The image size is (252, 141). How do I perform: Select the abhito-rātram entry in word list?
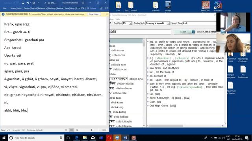[x=123, y=88]
